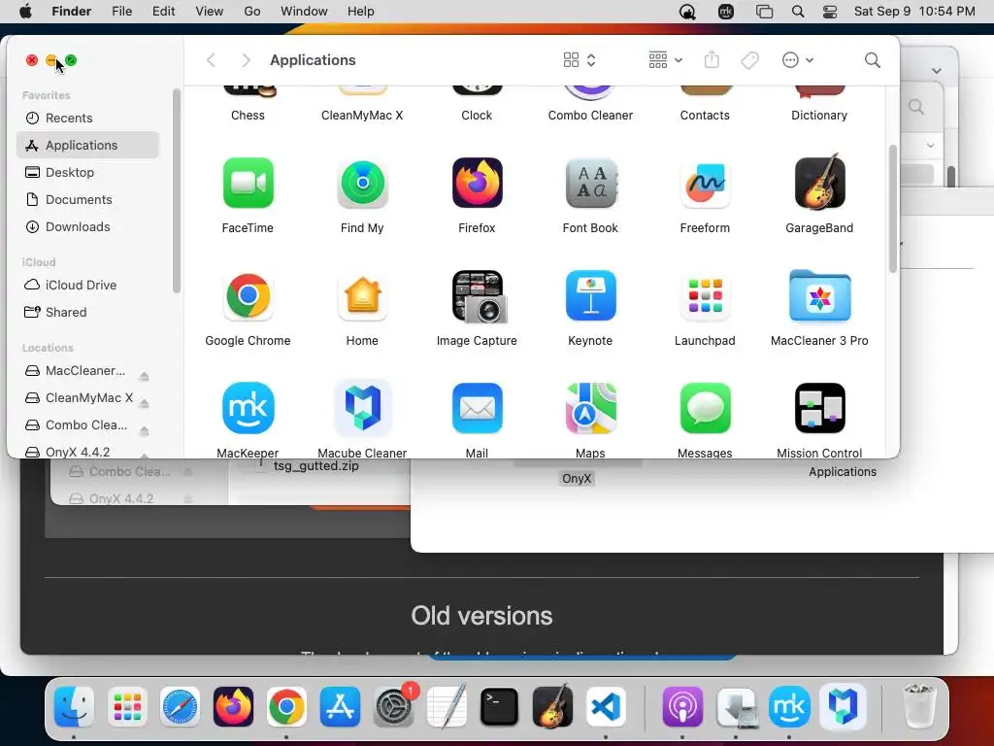Screen dimensions: 994x746
Task: Select Macube Cleaner in Applications window
Action: click(362, 409)
